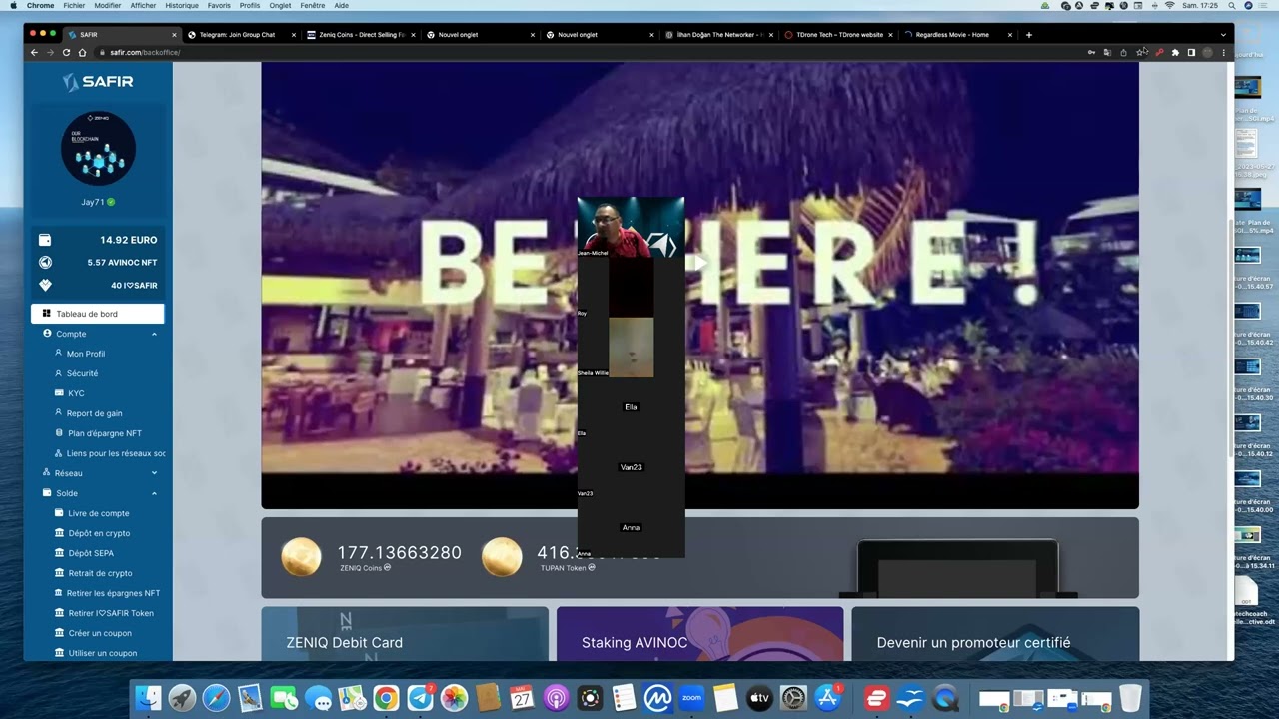The height and width of the screenshot is (719, 1279).
Task: Open Telegram from the Dock
Action: click(x=421, y=698)
